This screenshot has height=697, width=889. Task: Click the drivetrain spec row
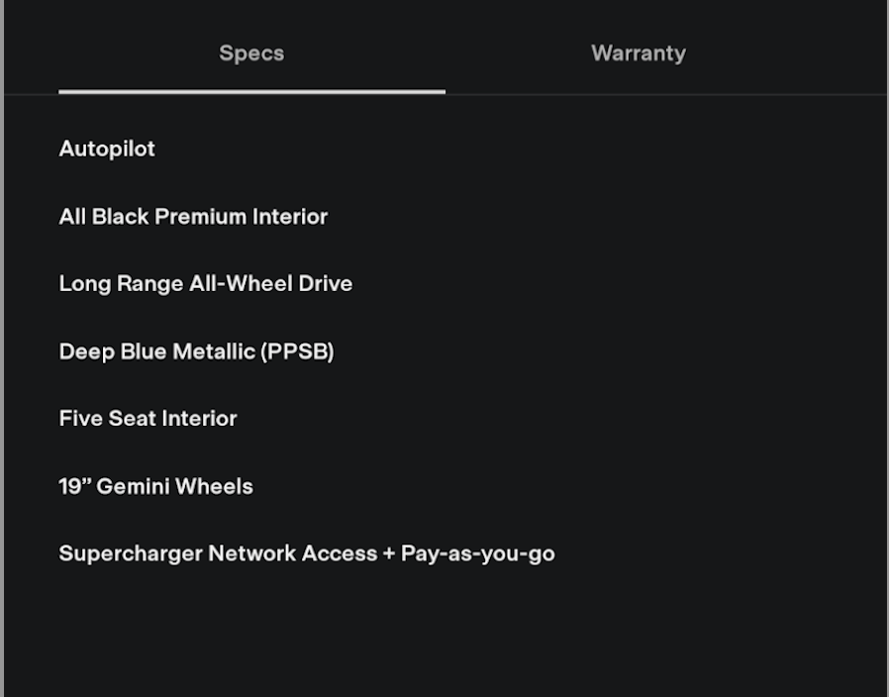click(206, 284)
